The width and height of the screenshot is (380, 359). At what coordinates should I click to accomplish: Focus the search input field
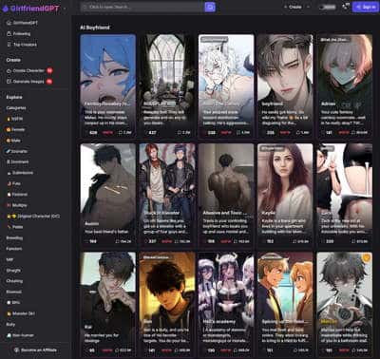(142, 7)
